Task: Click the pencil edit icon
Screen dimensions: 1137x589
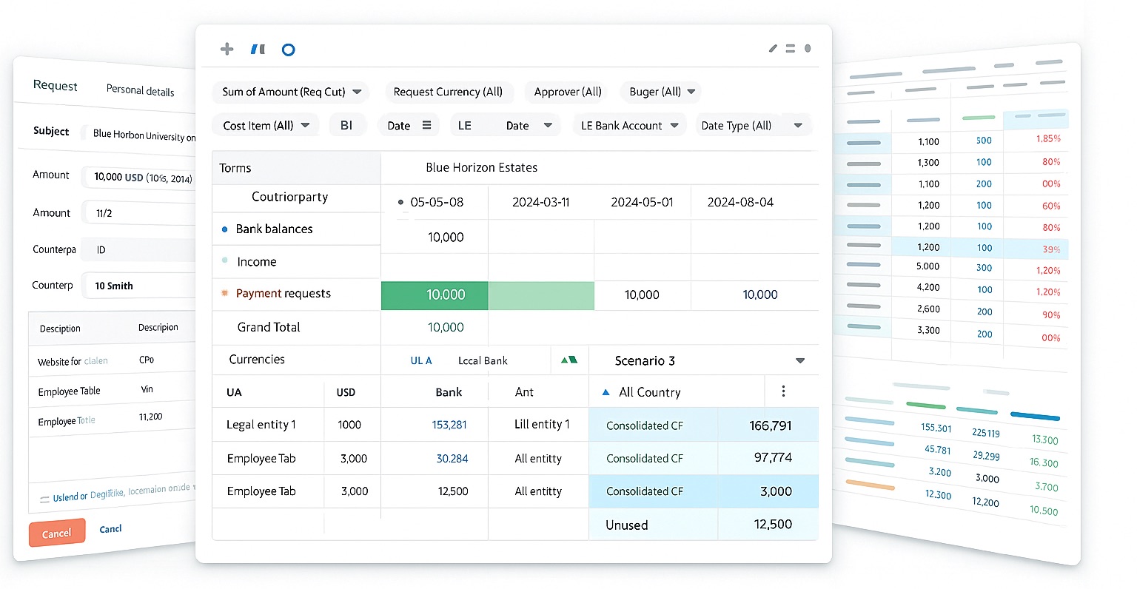Action: pos(773,49)
